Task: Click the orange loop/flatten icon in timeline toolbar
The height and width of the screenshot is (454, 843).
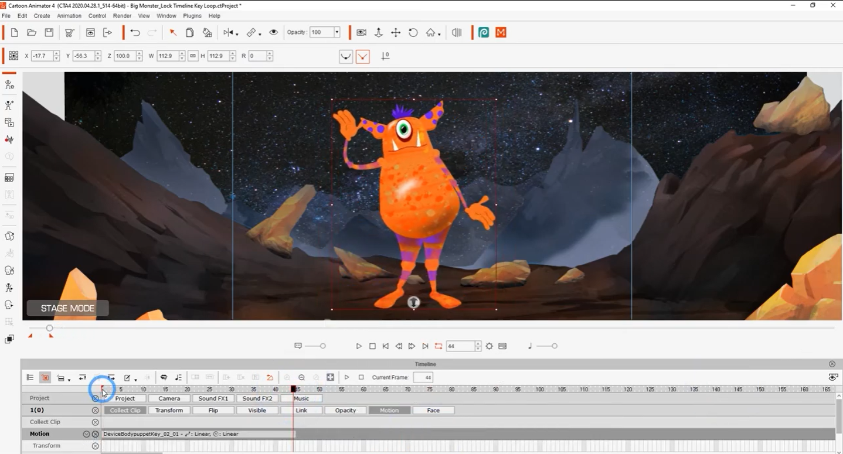Action: point(270,378)
